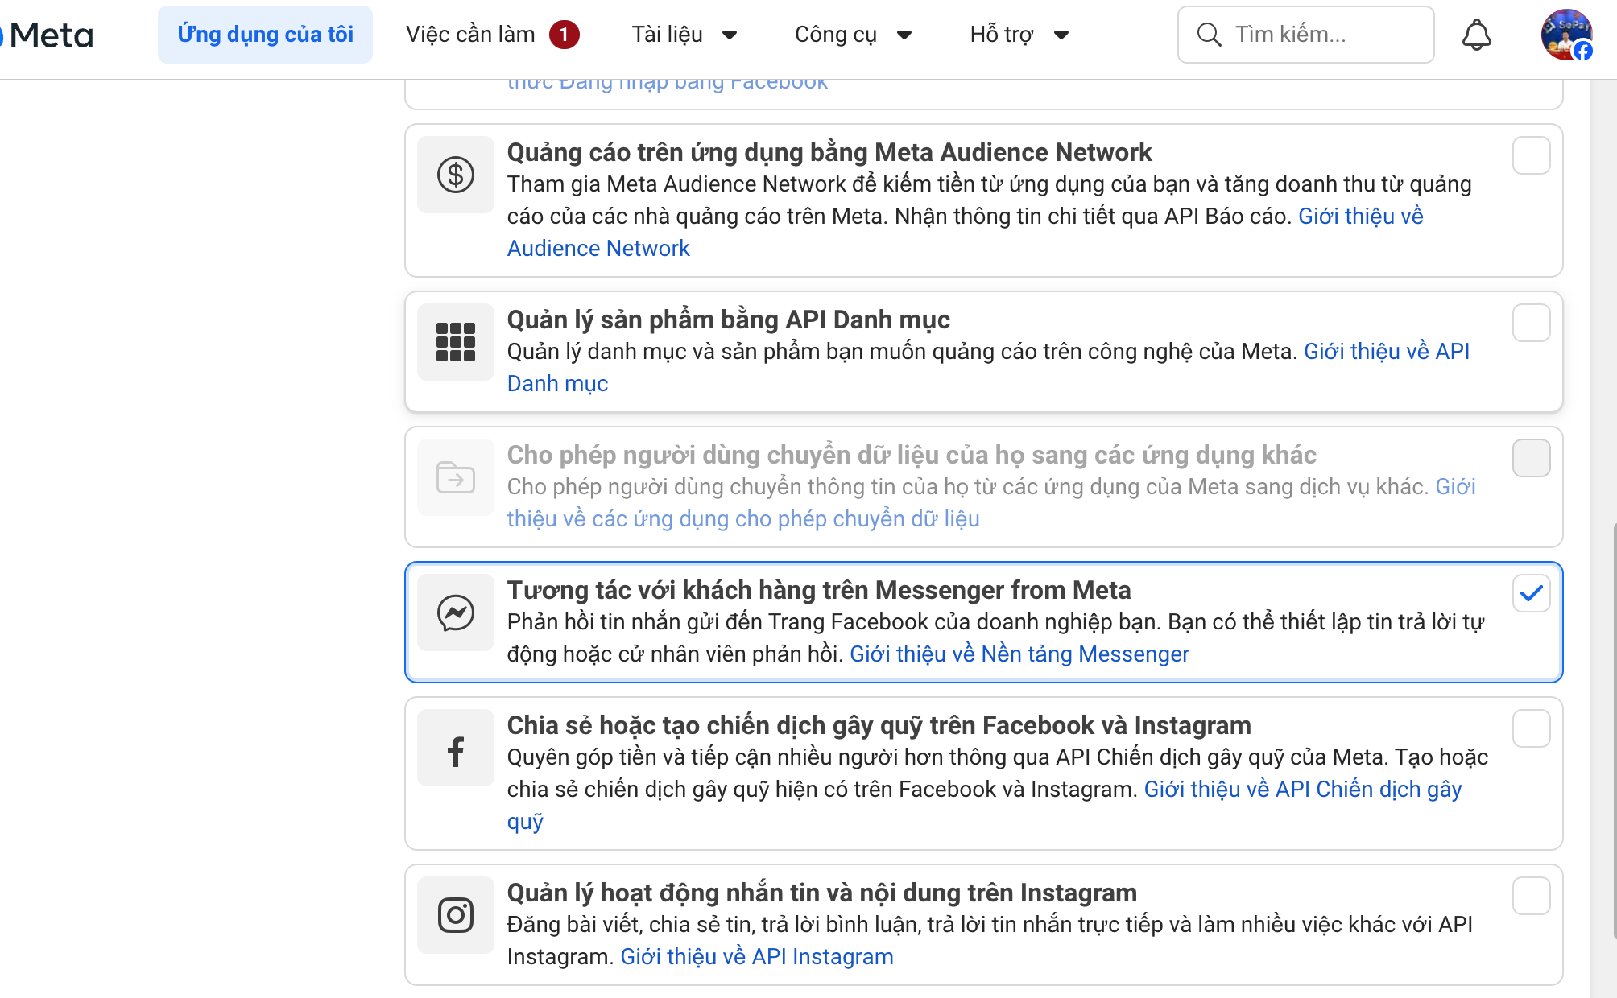Enable the Meta Audience Network use case
Image resolution: width=1617 pixels, height=998 pixels.
pyautogui.click(x=1531, y=155)
